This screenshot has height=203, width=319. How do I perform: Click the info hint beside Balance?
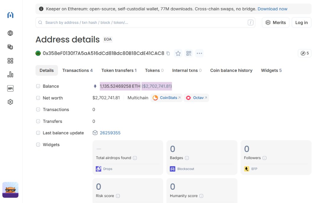click(x=38, y=86)
